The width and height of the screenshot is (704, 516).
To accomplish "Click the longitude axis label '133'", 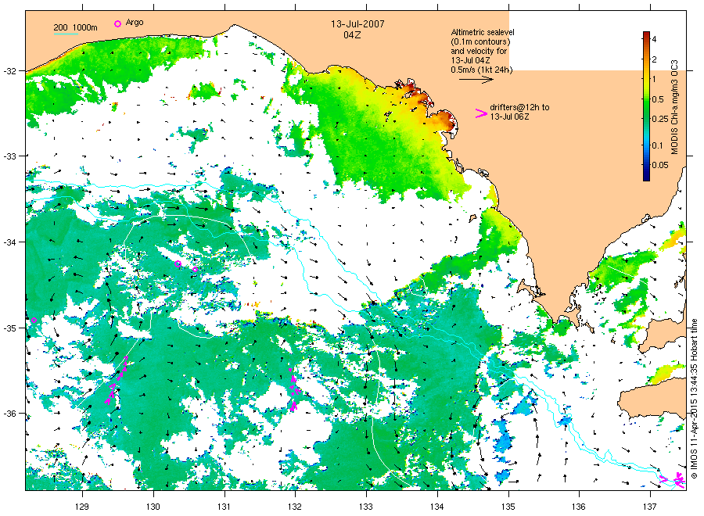I will click(x=366, y=507).
